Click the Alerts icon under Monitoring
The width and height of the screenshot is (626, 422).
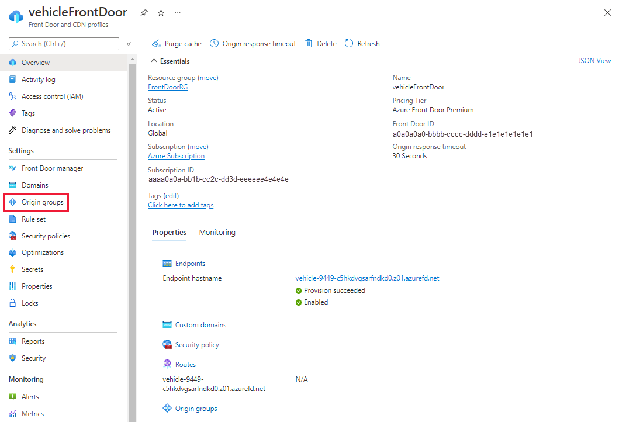pos(13,396)
